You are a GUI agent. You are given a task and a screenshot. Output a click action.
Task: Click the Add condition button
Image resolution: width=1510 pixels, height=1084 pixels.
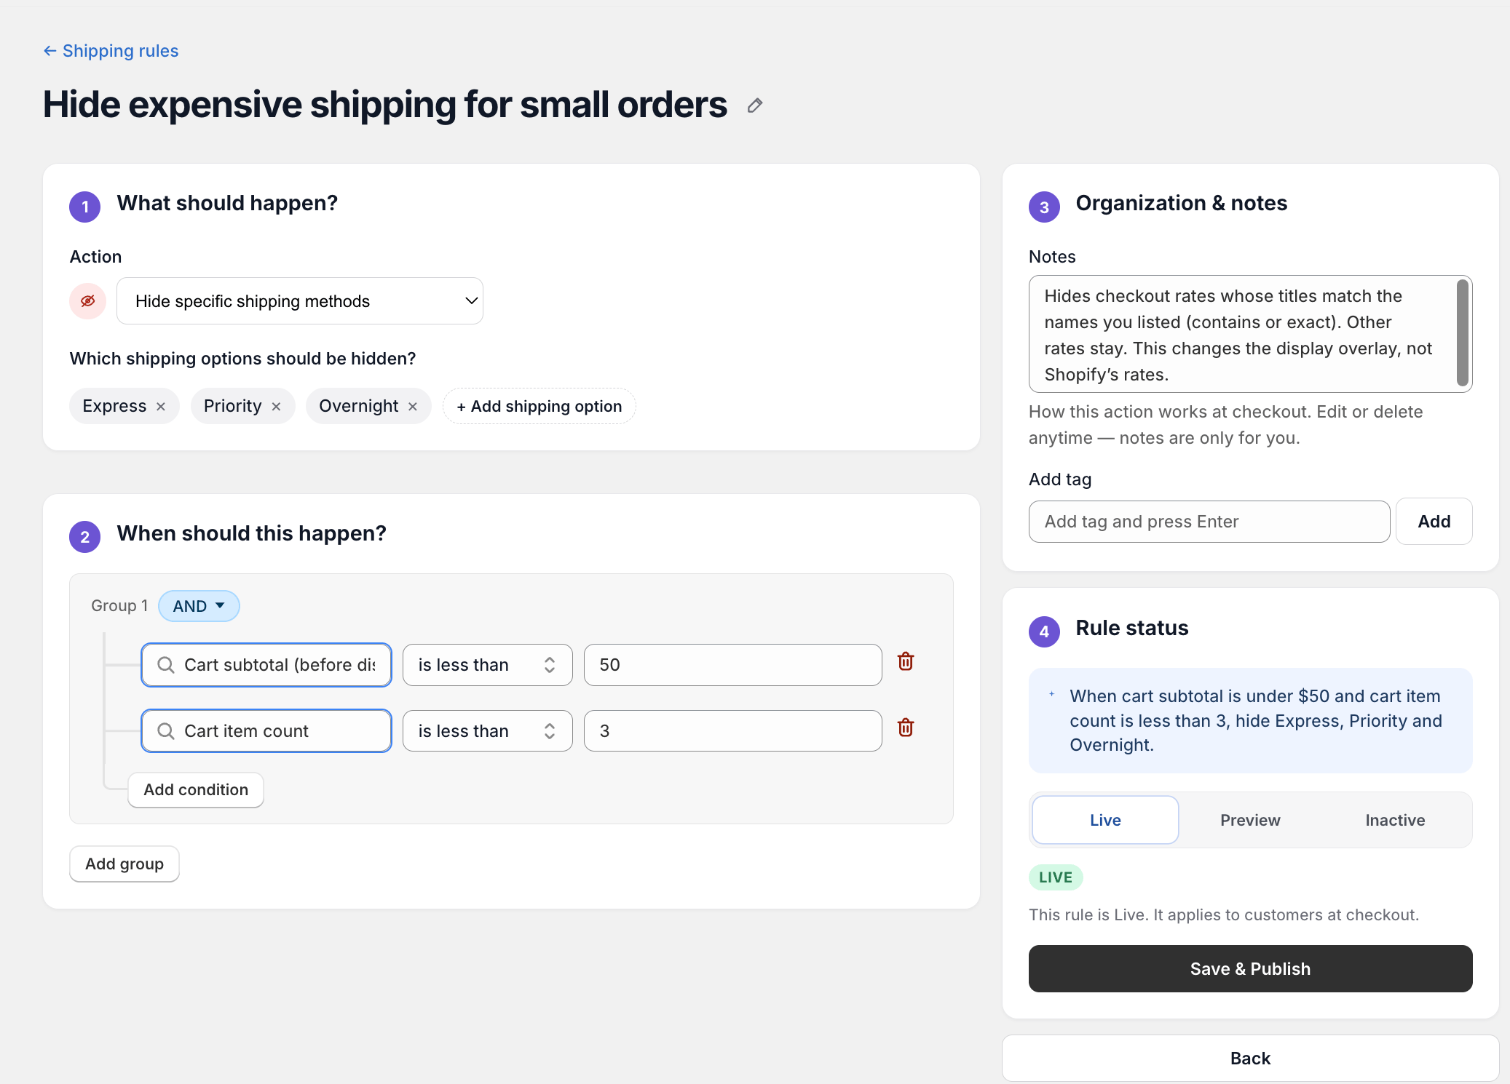click(x=196, y=790)
